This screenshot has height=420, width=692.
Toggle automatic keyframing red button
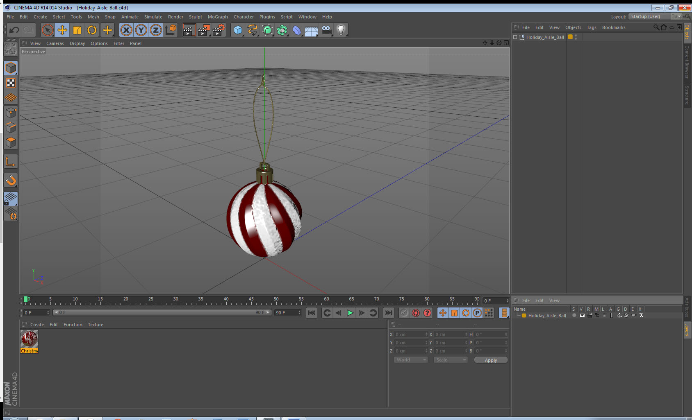pyautogui.click(x=416, y=313)
